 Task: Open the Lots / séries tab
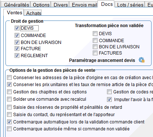tap(130, 5)
